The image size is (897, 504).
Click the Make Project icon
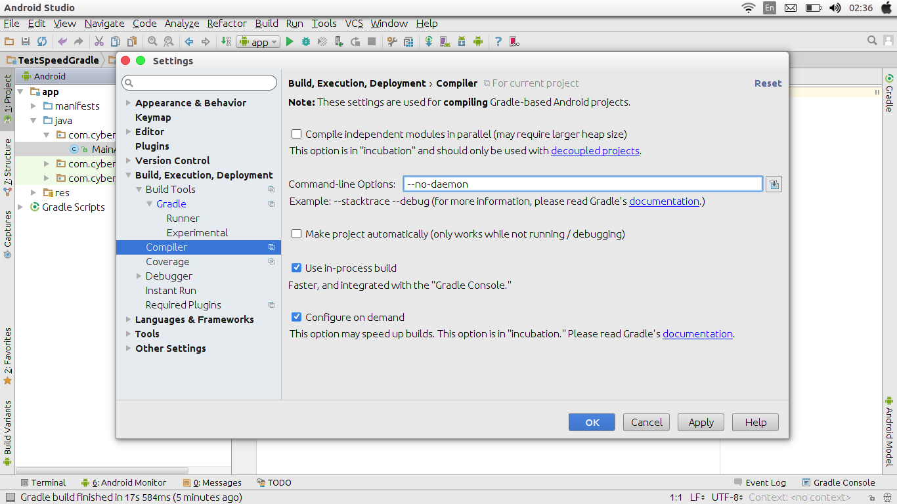pyautogui.click(x=226, y=41)
